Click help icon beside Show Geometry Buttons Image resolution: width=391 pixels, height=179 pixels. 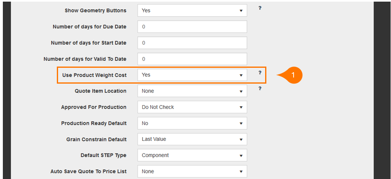pos(259,8)
